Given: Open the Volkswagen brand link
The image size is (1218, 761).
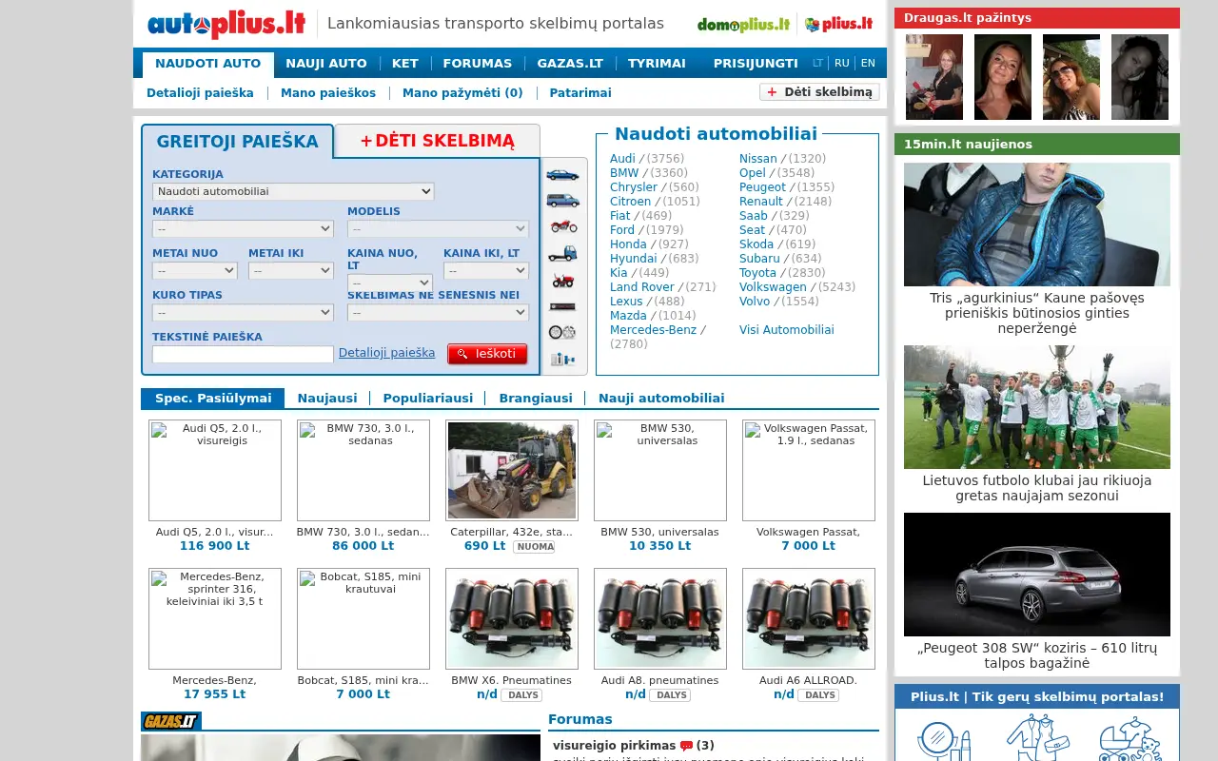Looking at the screenshot, I should (773, 287).
